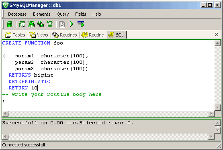Click the refresh toolbar icon
Image resolution: width=223 pixels, height=150 pixels.
(x=62, y=24)
